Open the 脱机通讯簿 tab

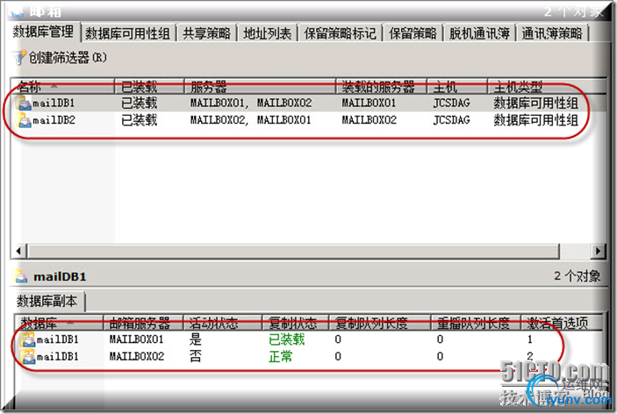pyautogui.click(x=479, y=33)
